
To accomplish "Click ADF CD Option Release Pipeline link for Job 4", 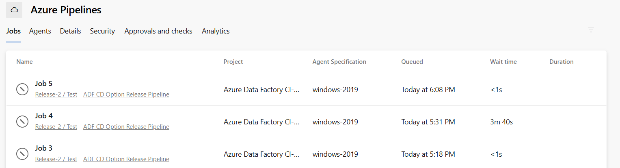I will point(126,127).
